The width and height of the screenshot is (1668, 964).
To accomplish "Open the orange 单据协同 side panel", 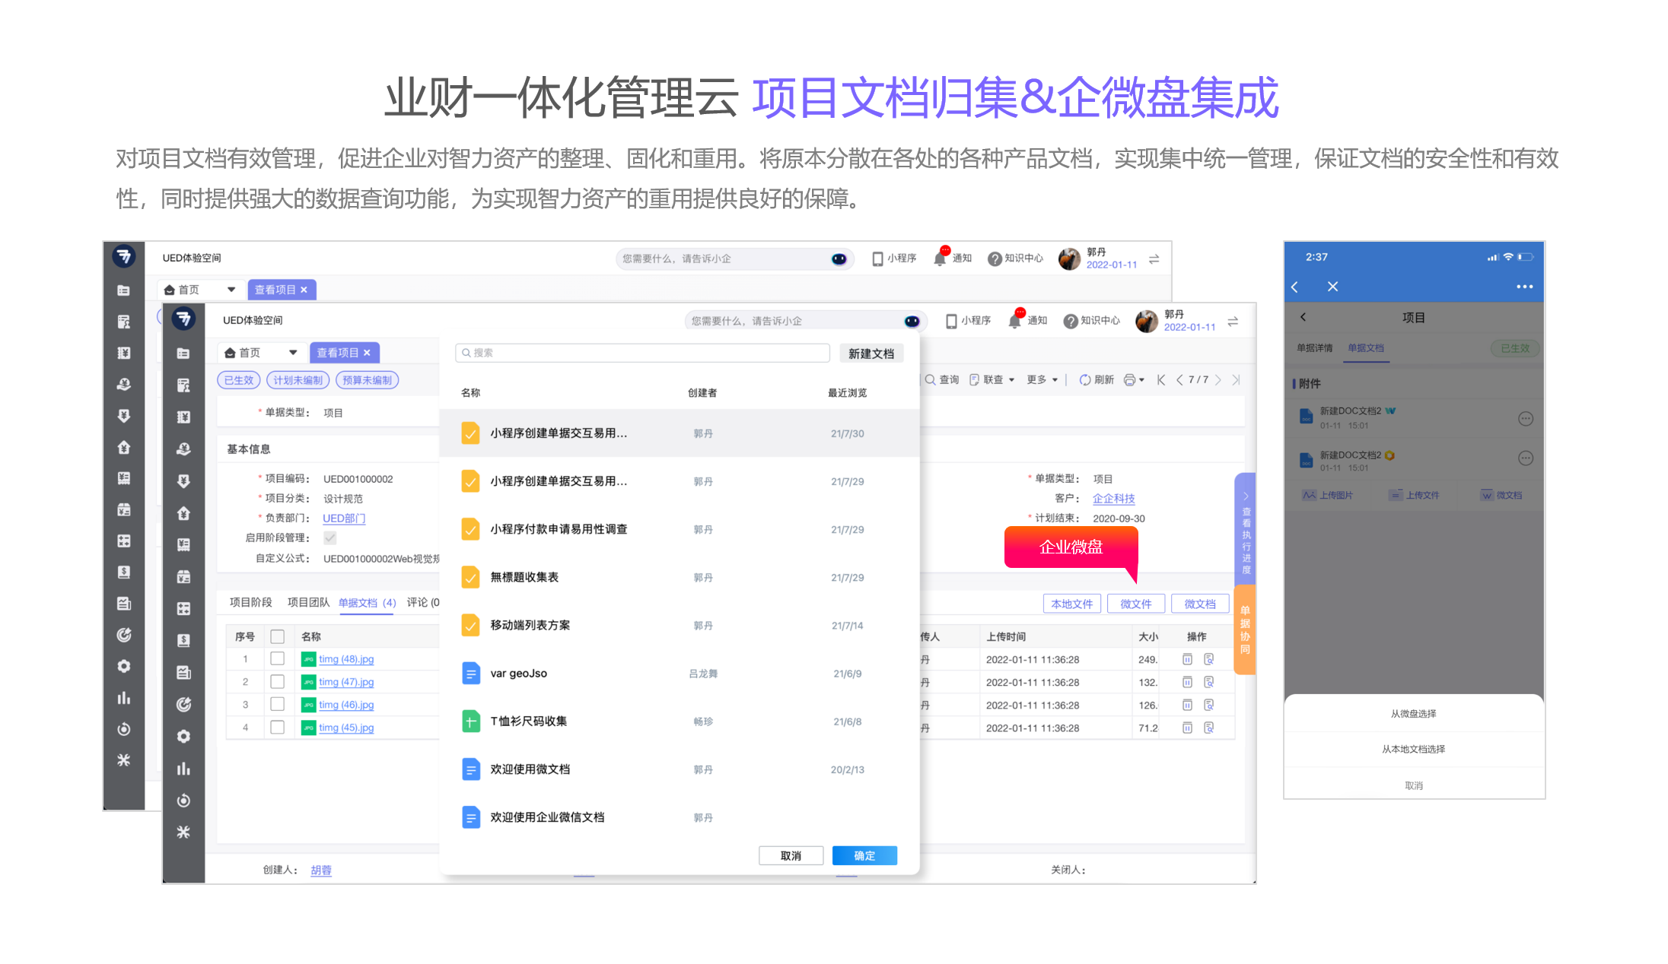I will click(1245, 629).
